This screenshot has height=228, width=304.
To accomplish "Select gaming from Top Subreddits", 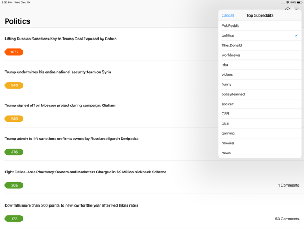I will tap(260, 133).
